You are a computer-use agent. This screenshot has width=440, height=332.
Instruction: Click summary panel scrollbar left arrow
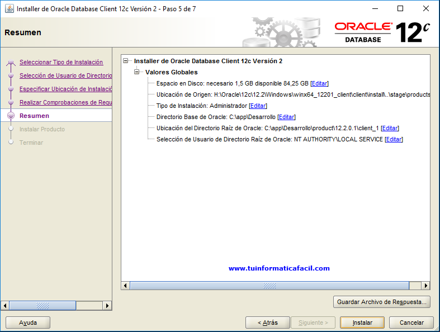(125, 286)
